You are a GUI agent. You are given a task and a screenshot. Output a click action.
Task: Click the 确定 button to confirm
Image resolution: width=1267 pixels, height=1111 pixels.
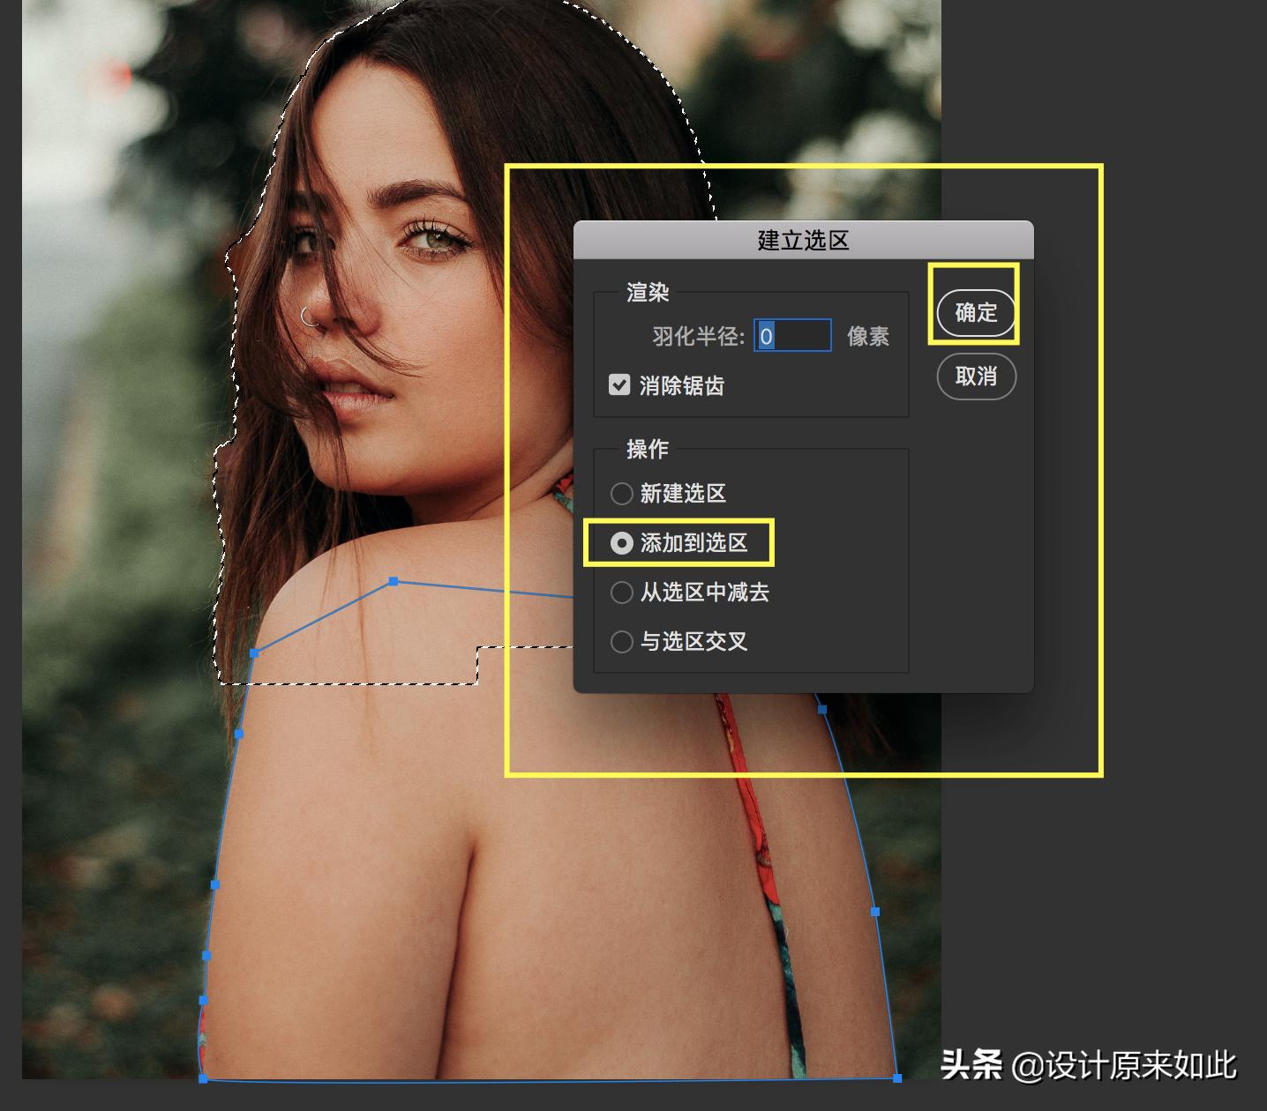tap(975, 312)
